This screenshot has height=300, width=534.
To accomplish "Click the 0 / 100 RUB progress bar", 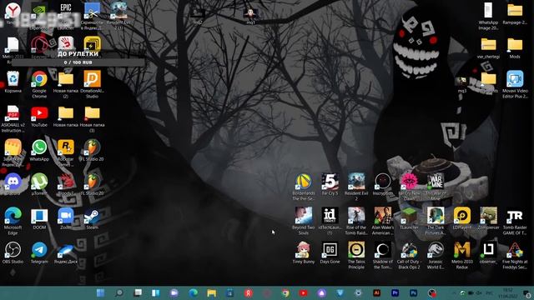I will tap(78, 62).
